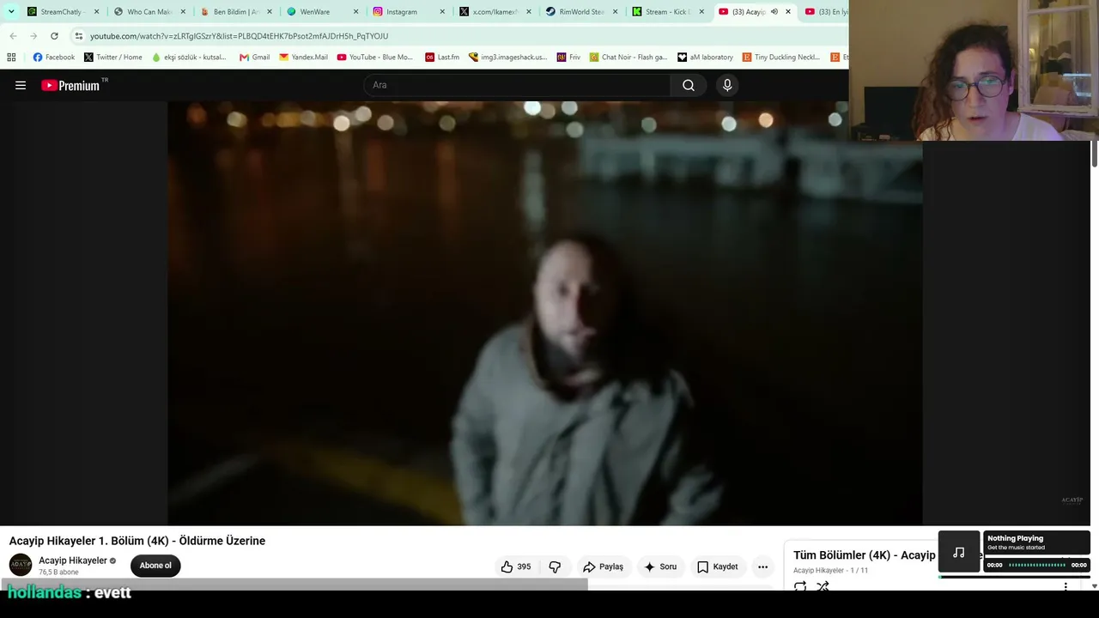The width and height of the screenshot is (1099, 618).
Task: Click the '76,5 B abone' subscriber count
Action: click(58, 573)
